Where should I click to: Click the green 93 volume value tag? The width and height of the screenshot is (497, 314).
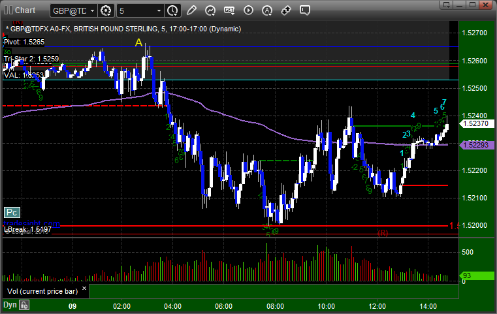[476, 275]
